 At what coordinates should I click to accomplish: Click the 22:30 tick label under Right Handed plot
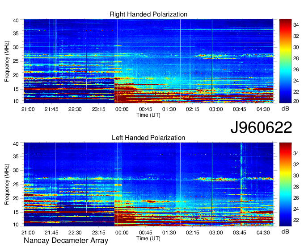click(x=75, y=109)
